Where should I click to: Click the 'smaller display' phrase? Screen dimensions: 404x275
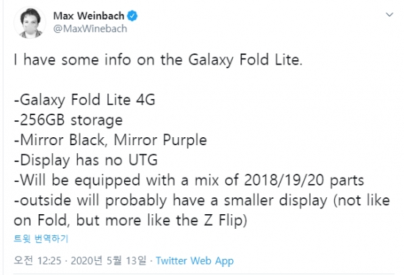[x=275, y=200]
